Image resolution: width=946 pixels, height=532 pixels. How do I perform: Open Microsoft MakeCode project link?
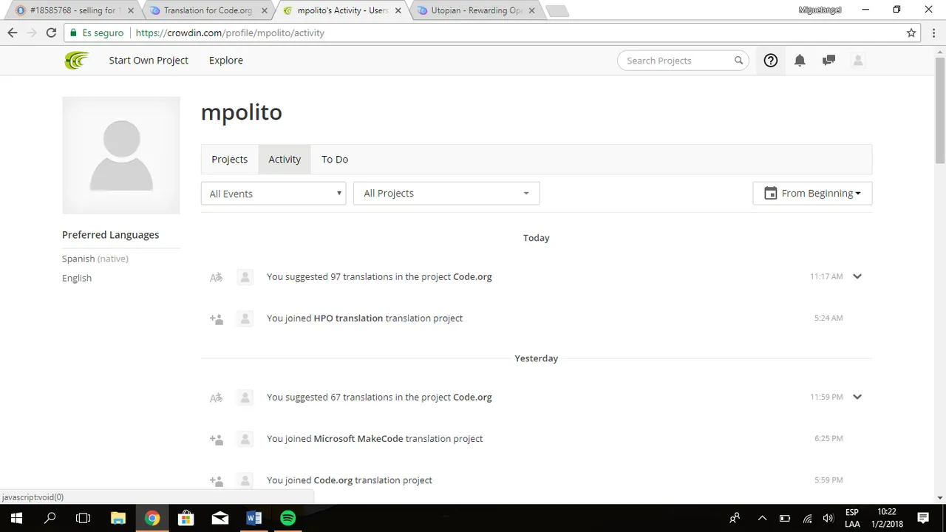coord(358,439)
